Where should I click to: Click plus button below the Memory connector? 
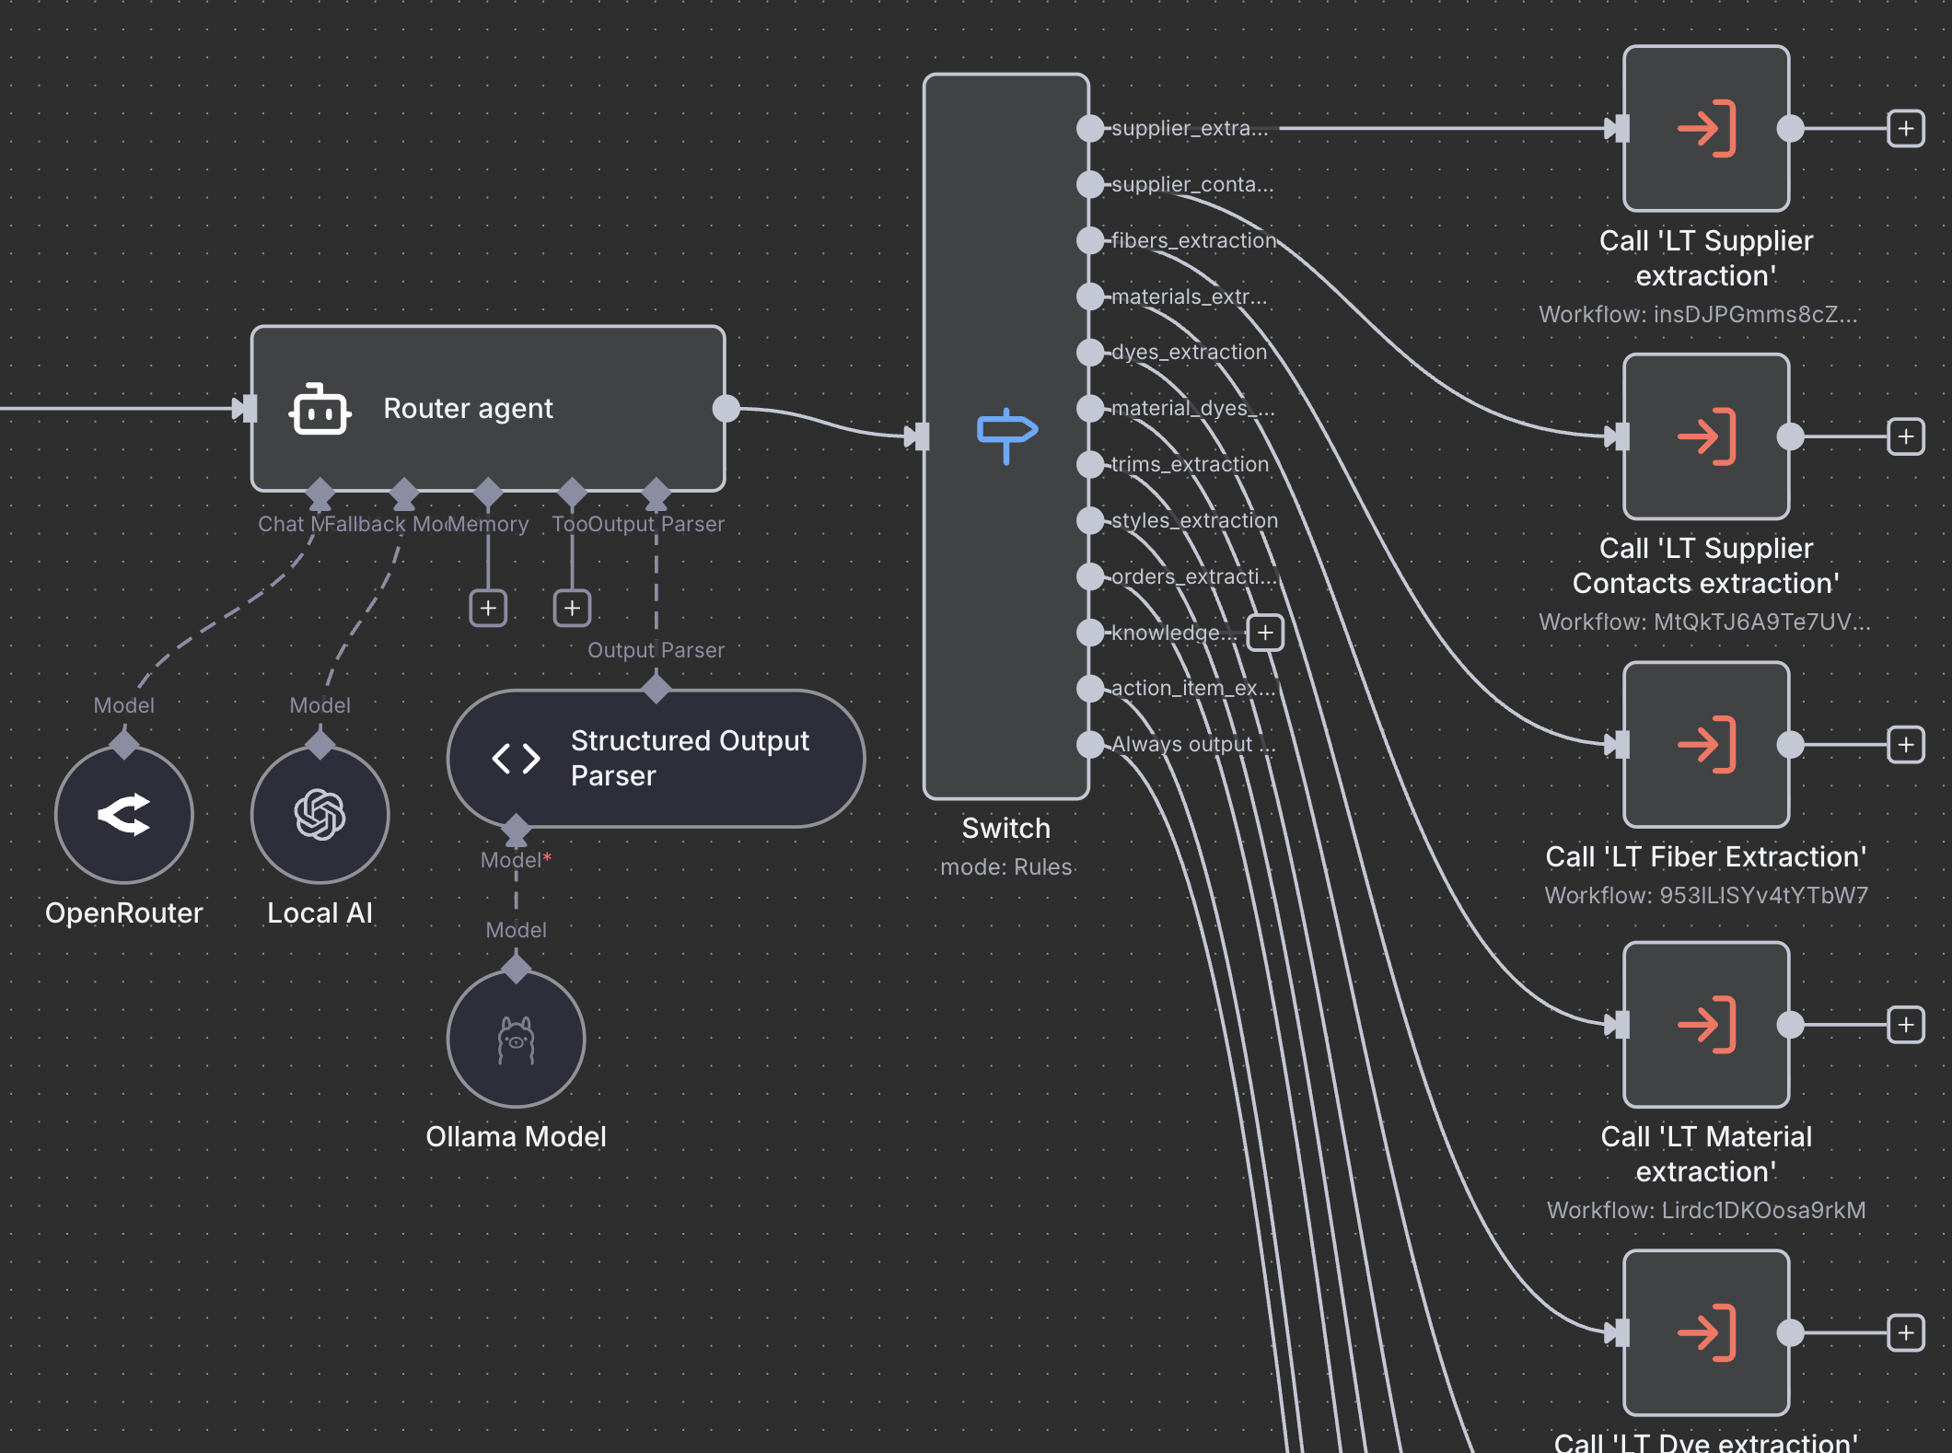point(488,608)
